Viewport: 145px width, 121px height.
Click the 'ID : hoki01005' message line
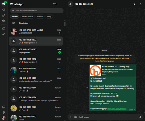pos(96,81)
